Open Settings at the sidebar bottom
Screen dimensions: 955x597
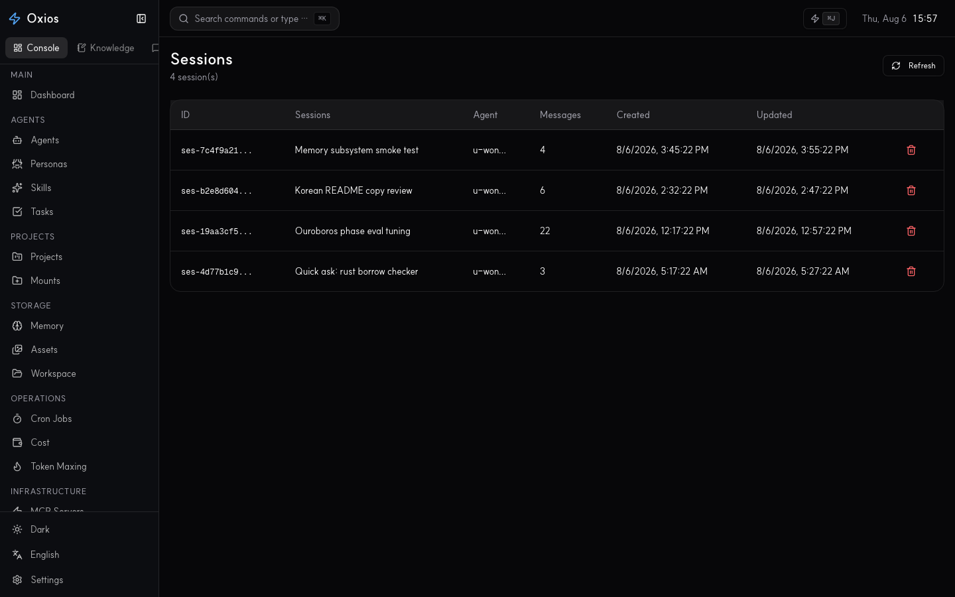point(80,580)
